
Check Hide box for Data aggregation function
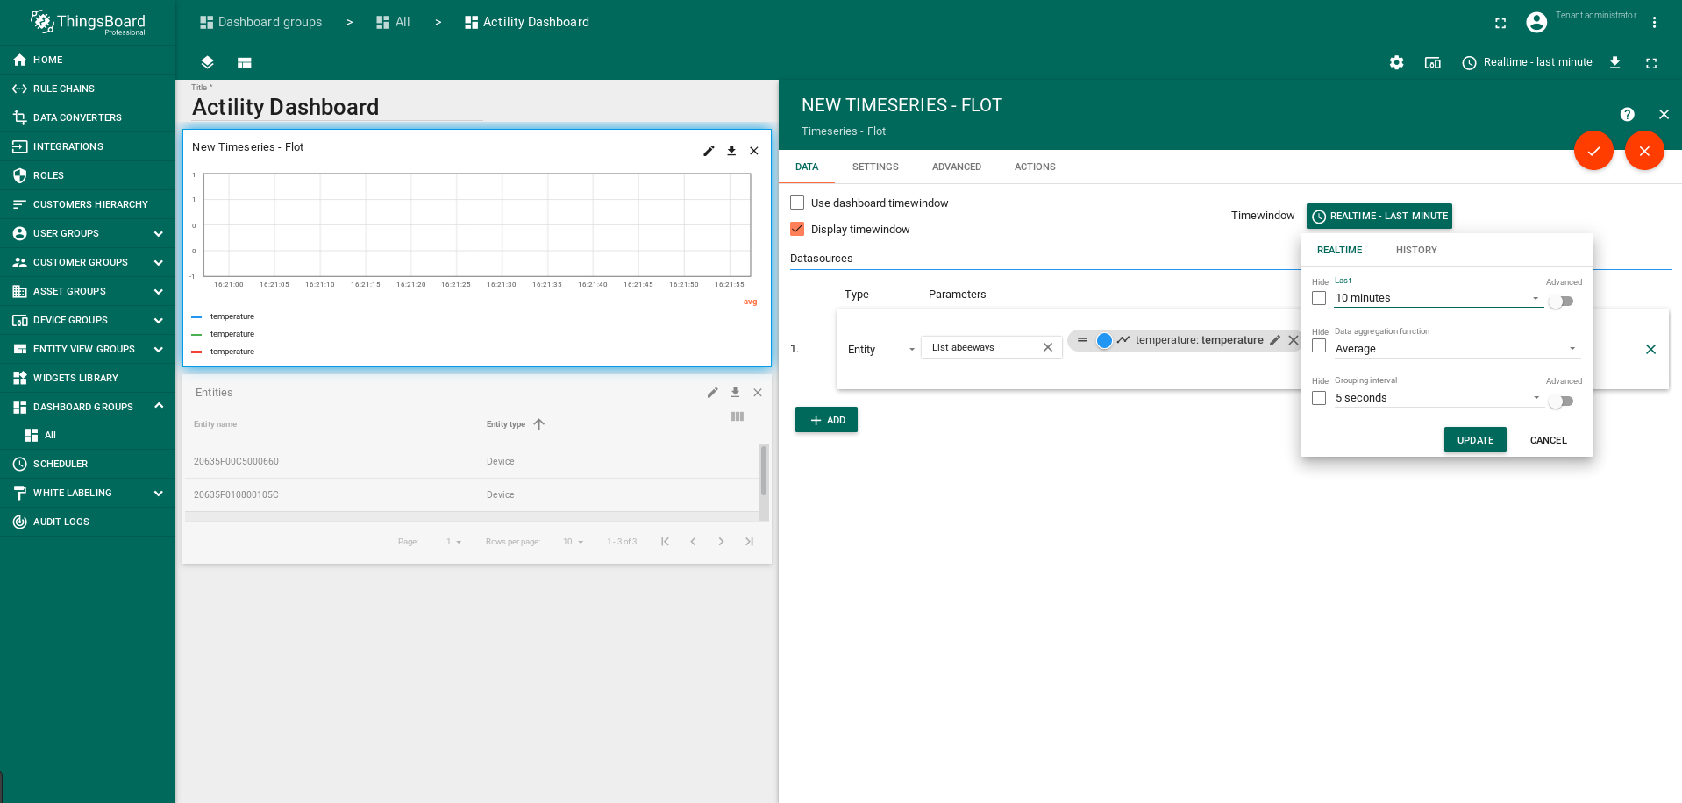pos(1319,345)
